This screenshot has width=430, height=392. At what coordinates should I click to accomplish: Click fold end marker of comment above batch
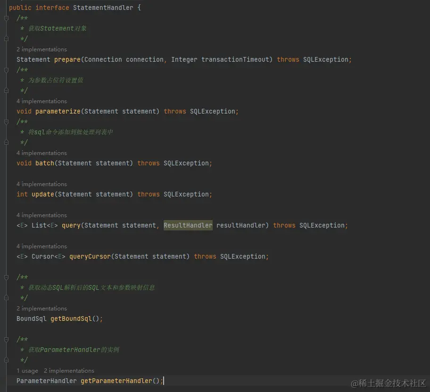[6, 142]
